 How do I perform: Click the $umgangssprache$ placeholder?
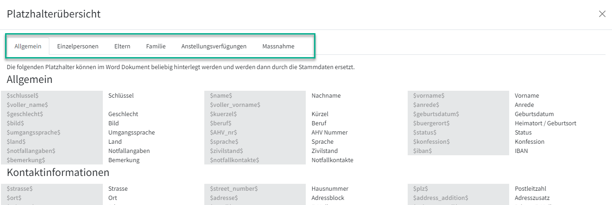point(33,133)
